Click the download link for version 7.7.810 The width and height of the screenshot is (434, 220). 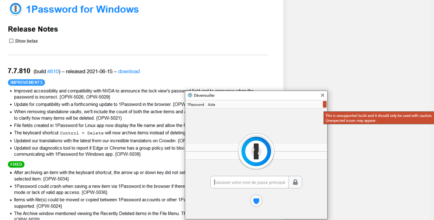coord(129,71)
